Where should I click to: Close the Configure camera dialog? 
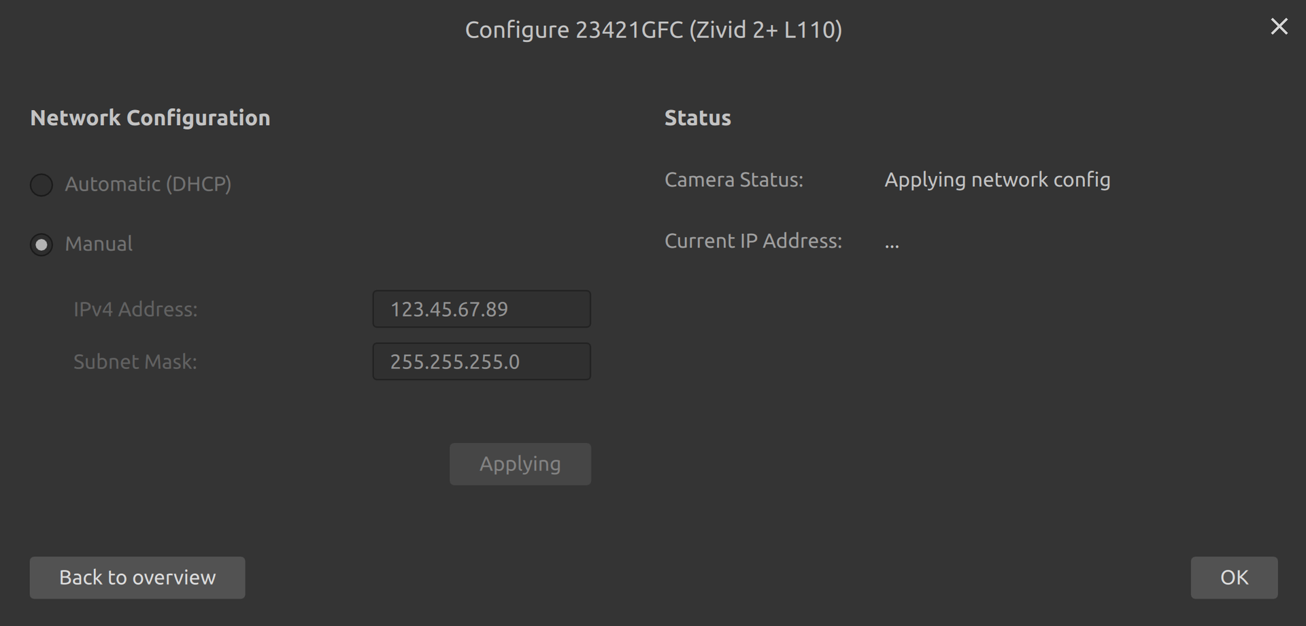(x=1279, y=27)
